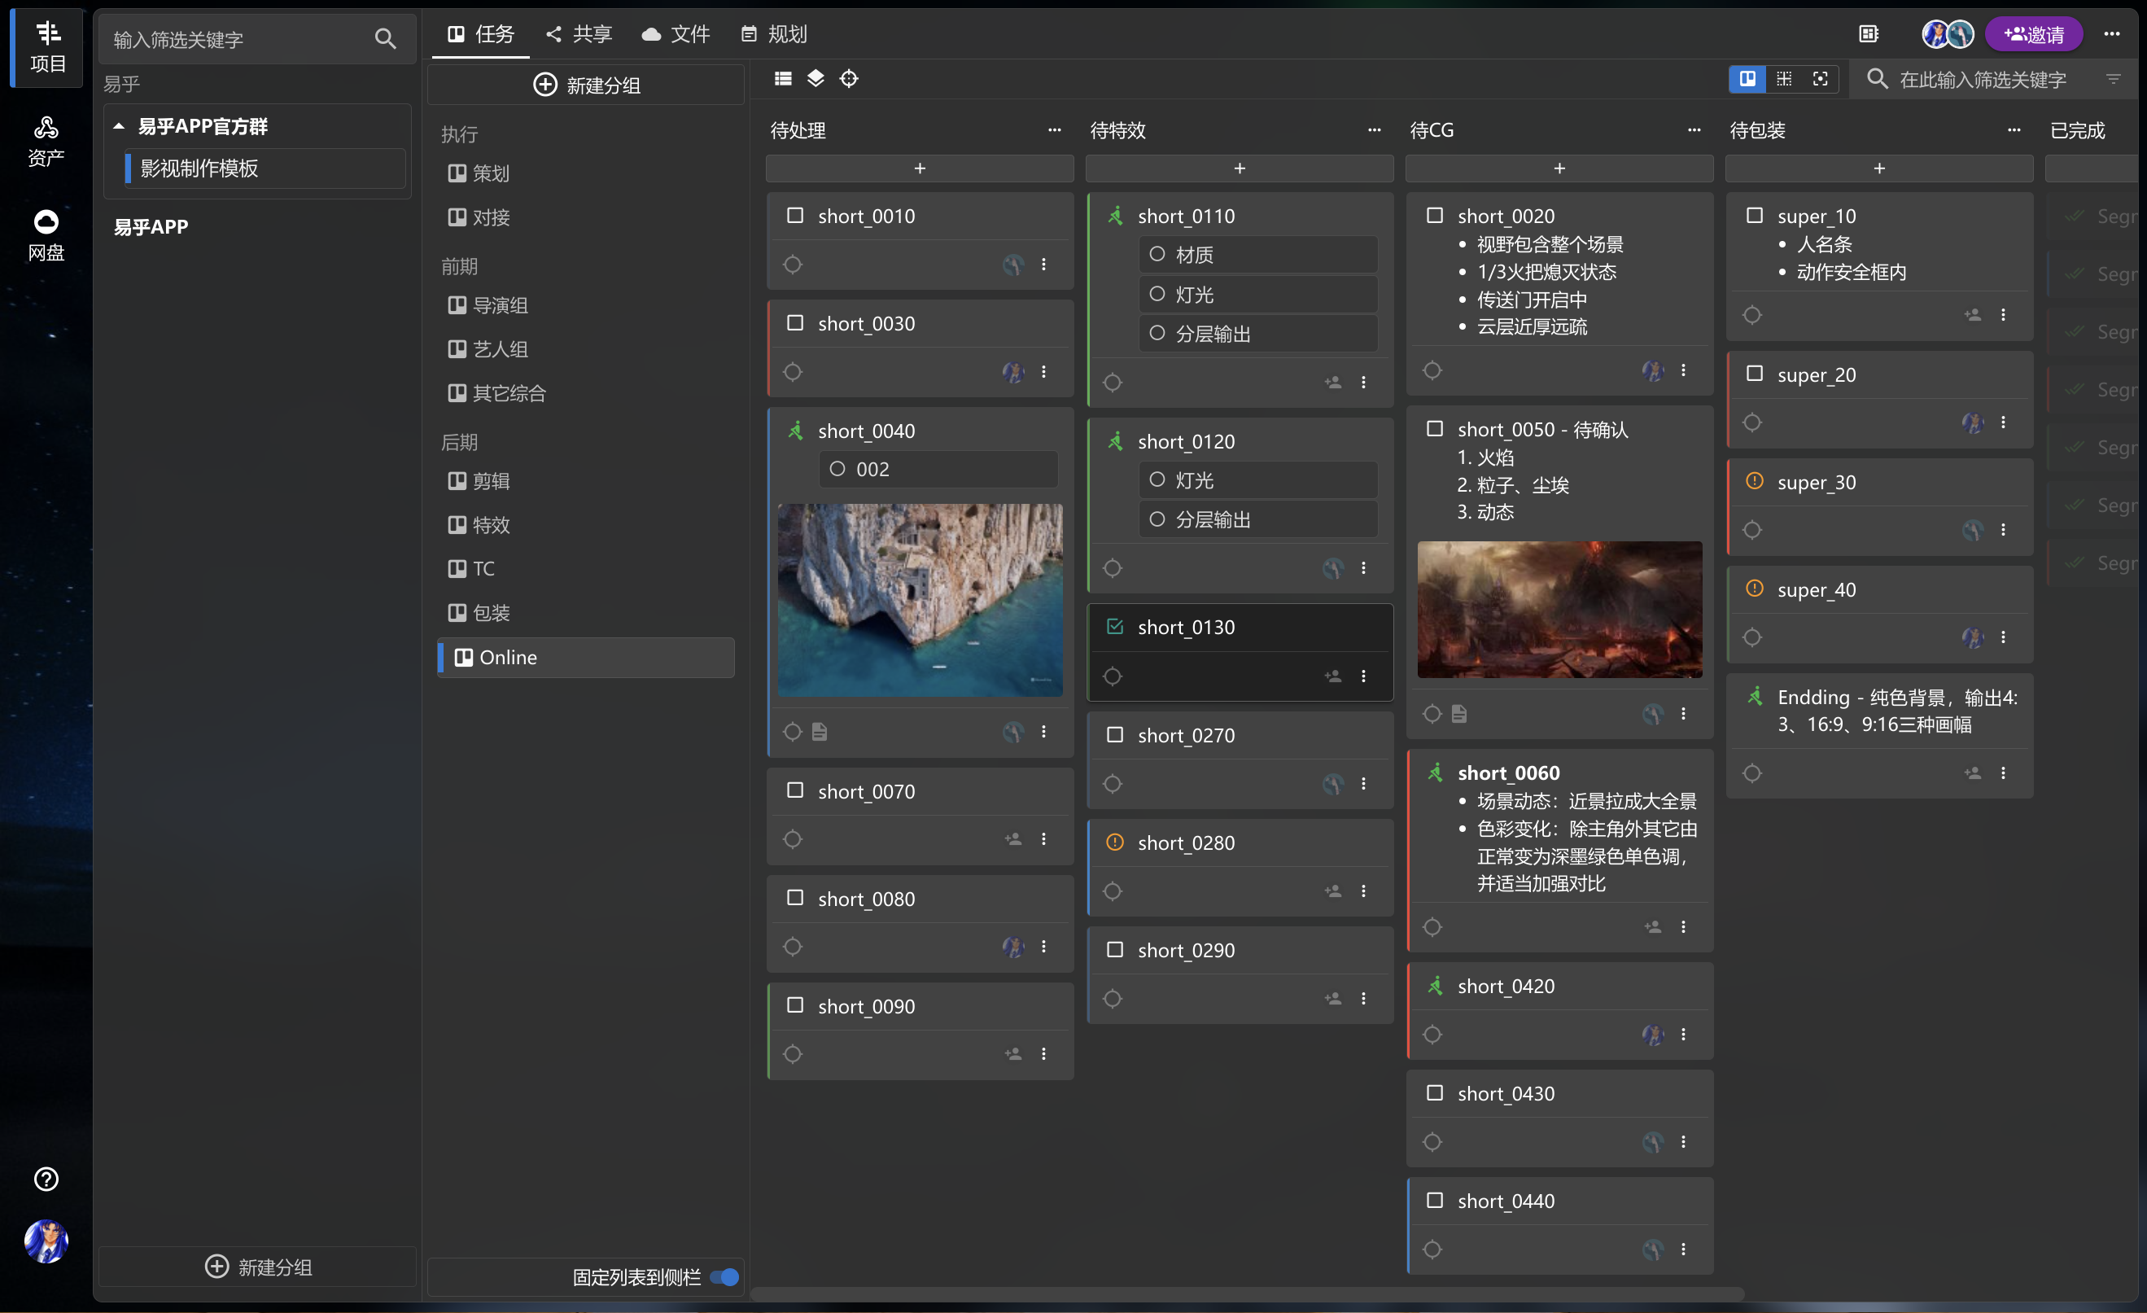Open the 待CG column options menu
Viewport: 2147px width, 1313px height.
pos(1694,129)
